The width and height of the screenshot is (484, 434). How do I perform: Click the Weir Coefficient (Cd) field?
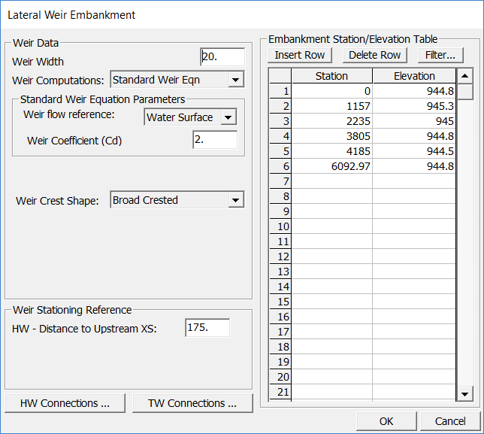click(215, 140)
